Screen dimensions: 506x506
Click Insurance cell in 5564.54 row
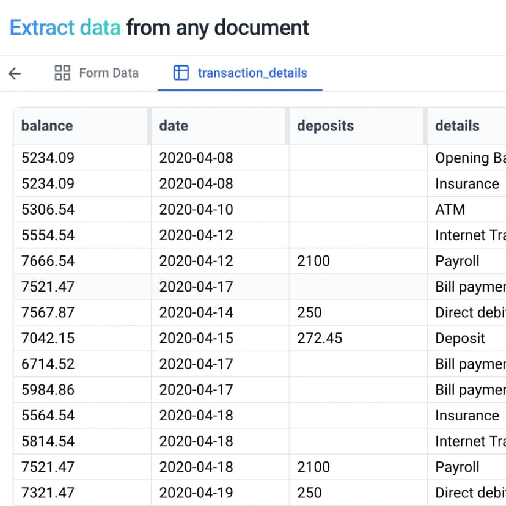pyautogui.click(x=467, y=416)
